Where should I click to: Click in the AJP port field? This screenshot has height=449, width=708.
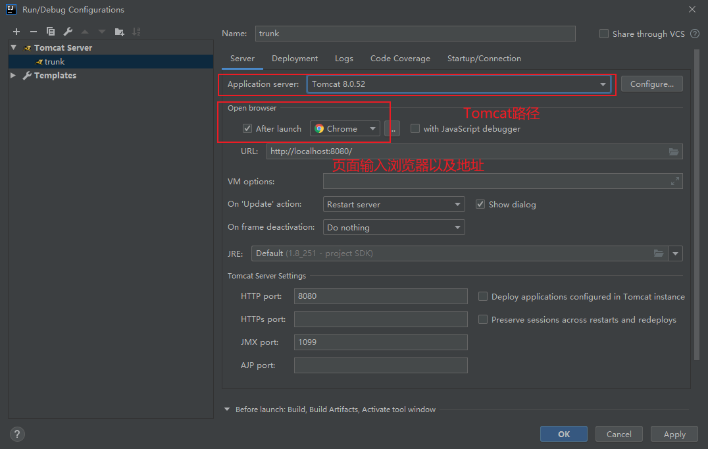(380, 365)
